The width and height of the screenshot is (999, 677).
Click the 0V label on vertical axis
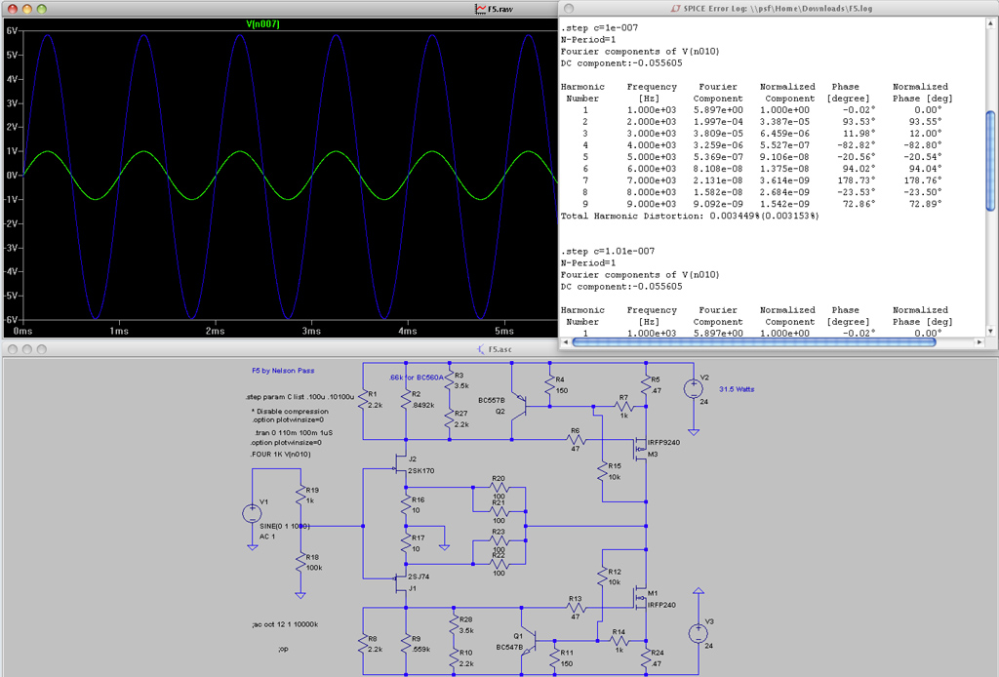[12, 176]
